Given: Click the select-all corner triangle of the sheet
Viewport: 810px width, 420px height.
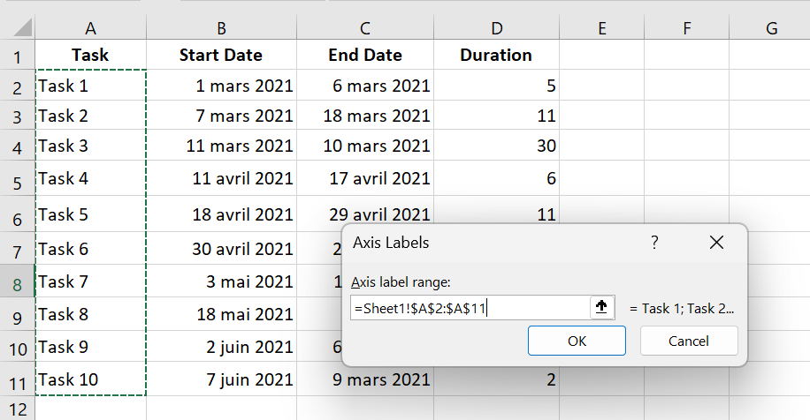Looking at the screenshot, I should click(23, 27).
